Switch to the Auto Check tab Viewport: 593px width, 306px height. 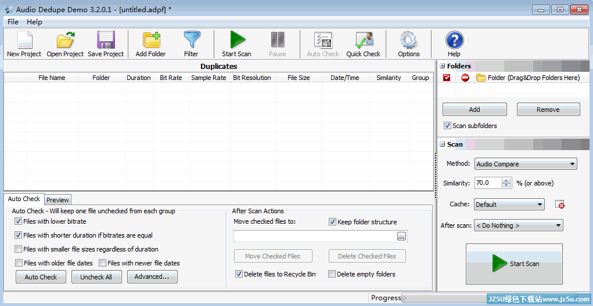tap(24, 199)
